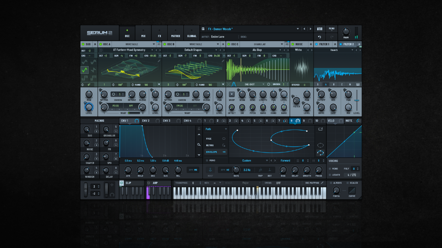Open the LFO Path type dropdown

tap(216, 129)
